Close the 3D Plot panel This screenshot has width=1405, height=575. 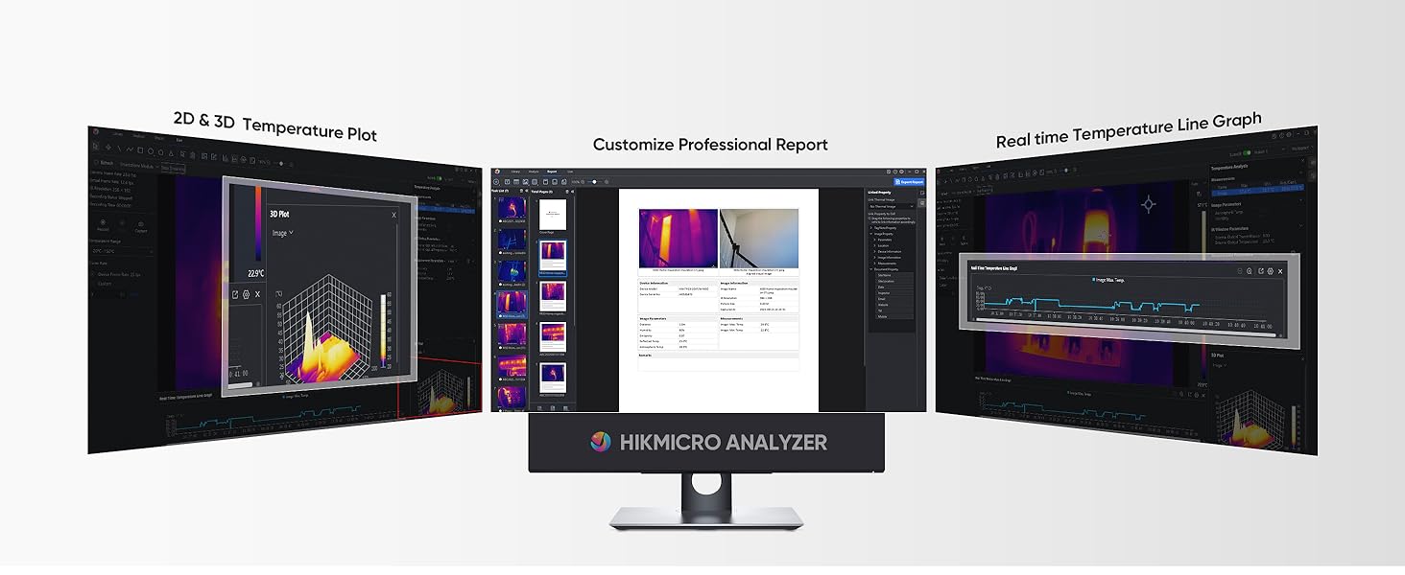(393, 215)
